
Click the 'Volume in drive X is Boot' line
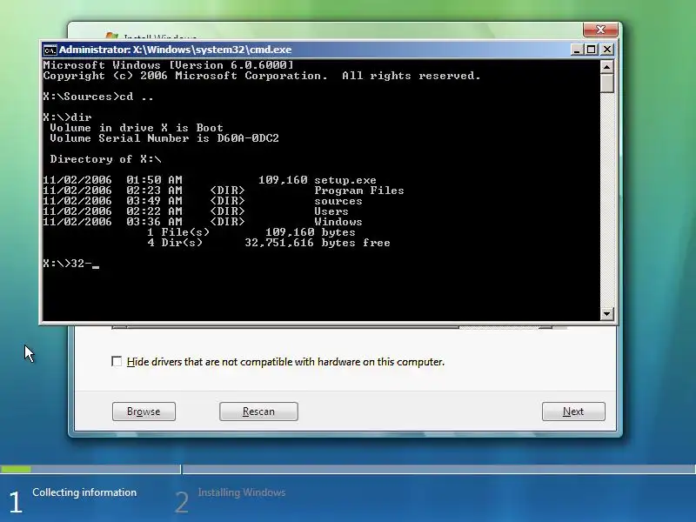[x=137, y=127]
